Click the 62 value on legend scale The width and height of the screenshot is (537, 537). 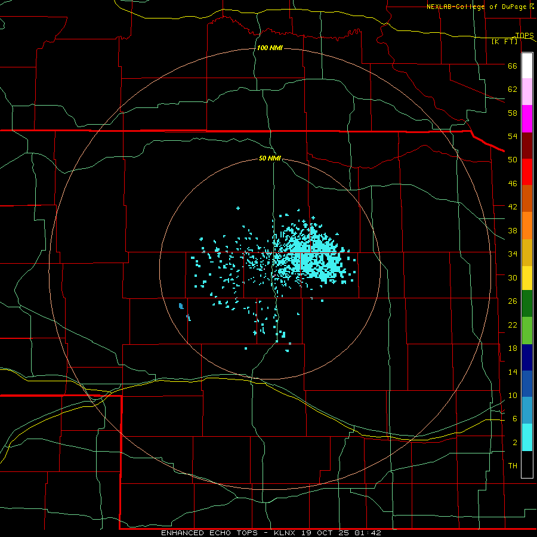[513, 89]
